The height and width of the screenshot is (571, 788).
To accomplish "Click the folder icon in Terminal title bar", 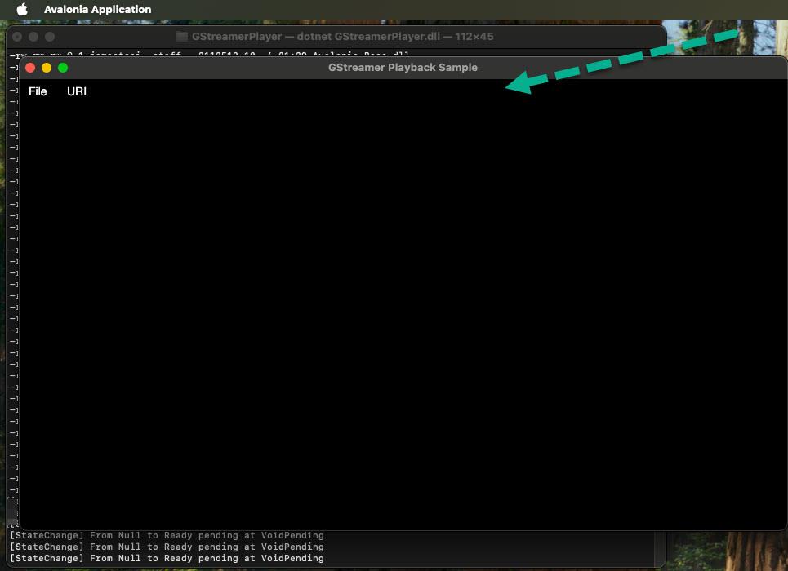I will 182,37.
